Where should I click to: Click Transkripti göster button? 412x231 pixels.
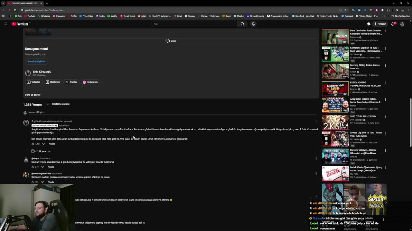[x=36, y=61]
